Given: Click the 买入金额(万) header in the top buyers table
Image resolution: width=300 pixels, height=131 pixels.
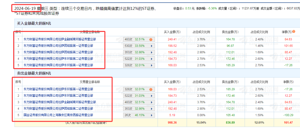Looking at the screenshot, I should pyautogui.click(x=172, y=32).
